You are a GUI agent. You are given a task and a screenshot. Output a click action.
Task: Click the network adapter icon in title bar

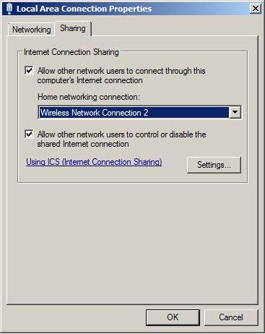click(x=9, y=9)
